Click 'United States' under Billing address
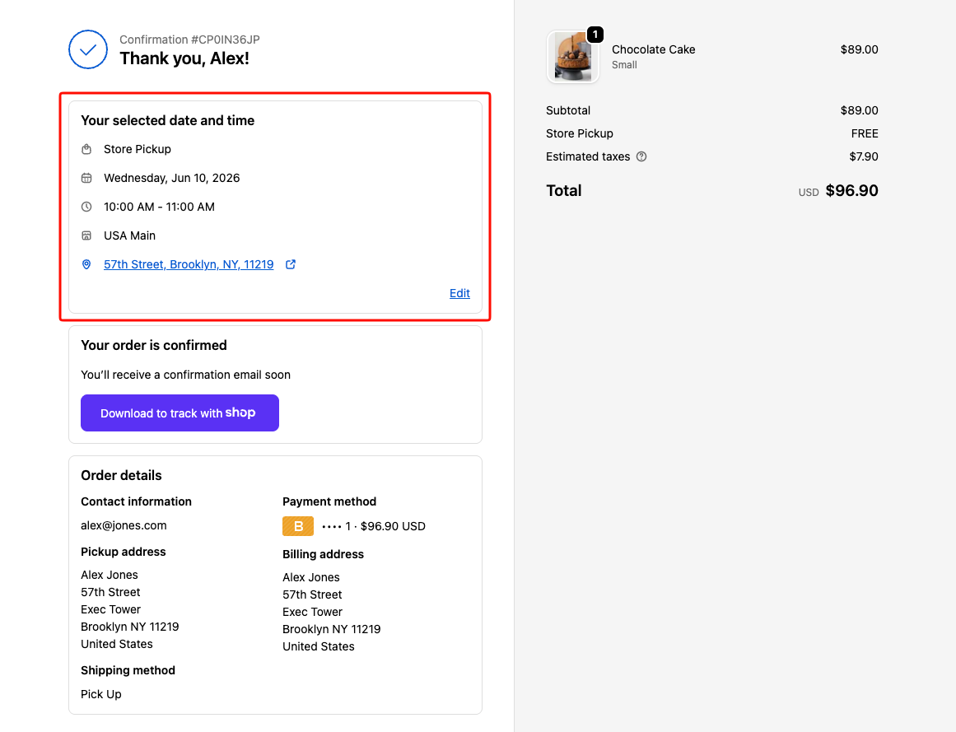This screenshot has height=732, width=956. [x=319, y=646]
